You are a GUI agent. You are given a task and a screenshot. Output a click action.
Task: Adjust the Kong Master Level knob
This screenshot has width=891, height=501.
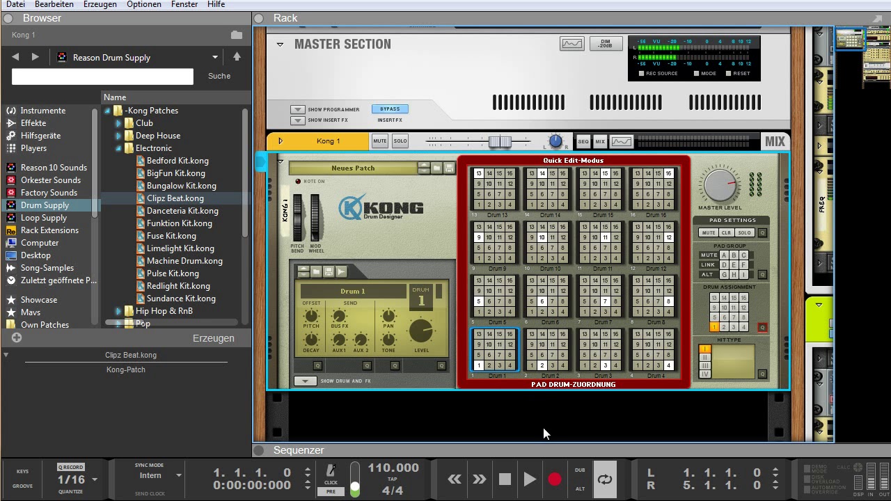click(719, 184)
